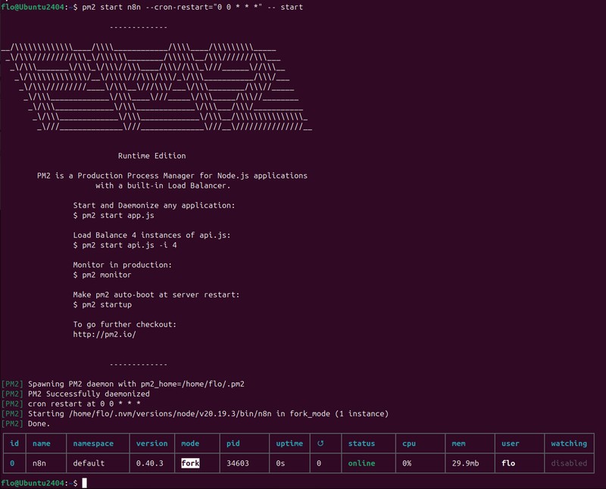Image resolution: width=606 pixels, height=489 pixels.
Task: Click the 'Runtime Edition' heading text
Action: point(151,156)
